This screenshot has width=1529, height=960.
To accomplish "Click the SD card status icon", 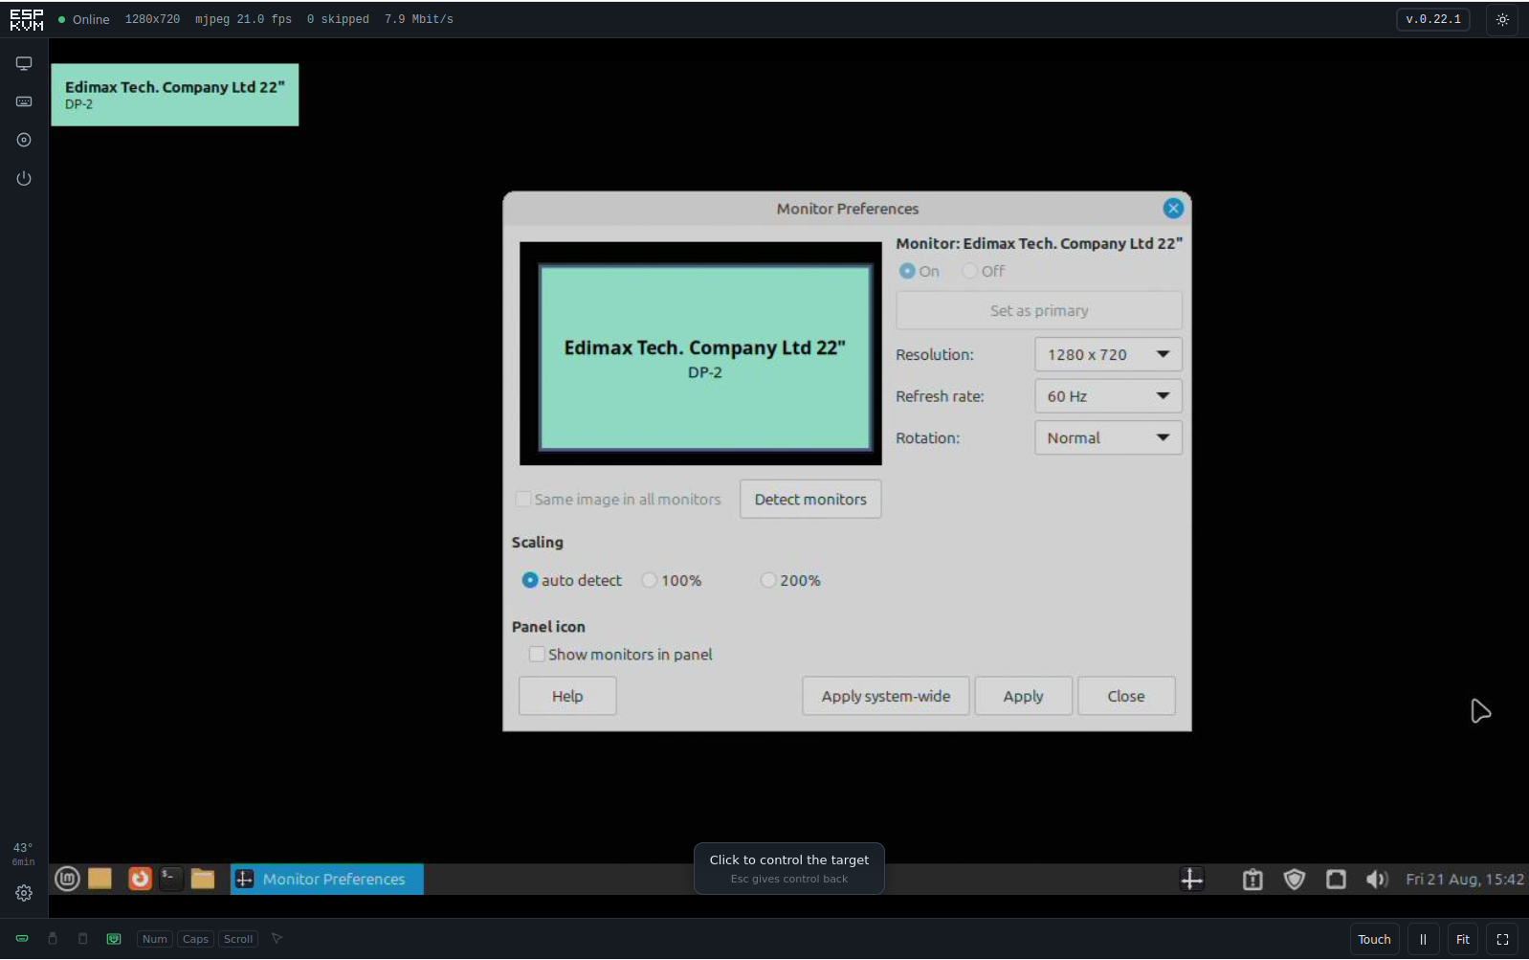I will coord(83,939).
